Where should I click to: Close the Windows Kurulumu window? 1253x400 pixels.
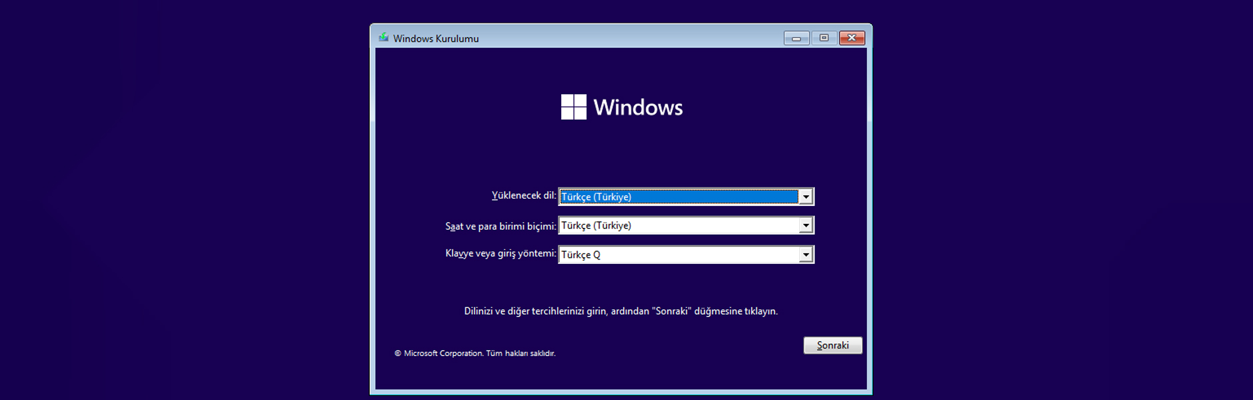[x=852, y=38]
